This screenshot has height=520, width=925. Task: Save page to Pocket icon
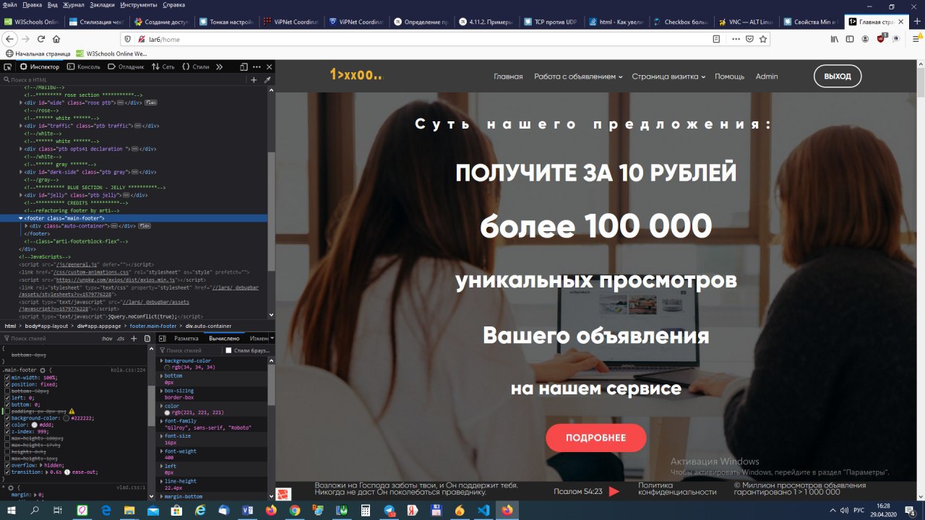point(750,39)
